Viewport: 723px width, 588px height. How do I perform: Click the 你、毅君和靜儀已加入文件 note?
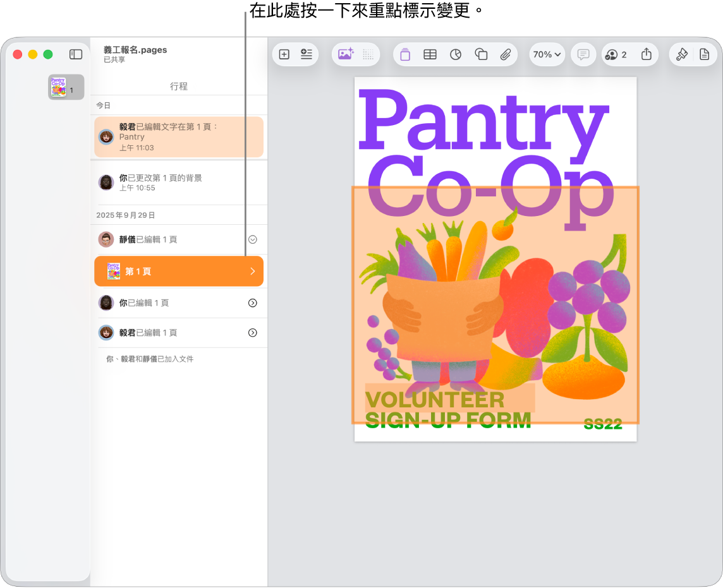point(150,359)
